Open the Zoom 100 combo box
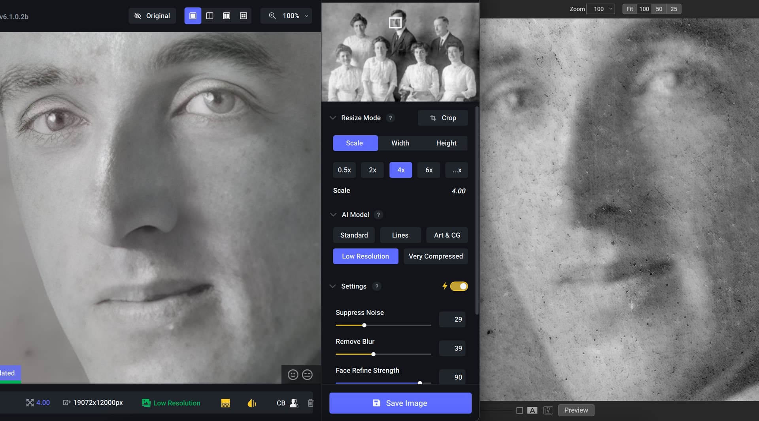The image size is (759, 421). pos(600,9)
